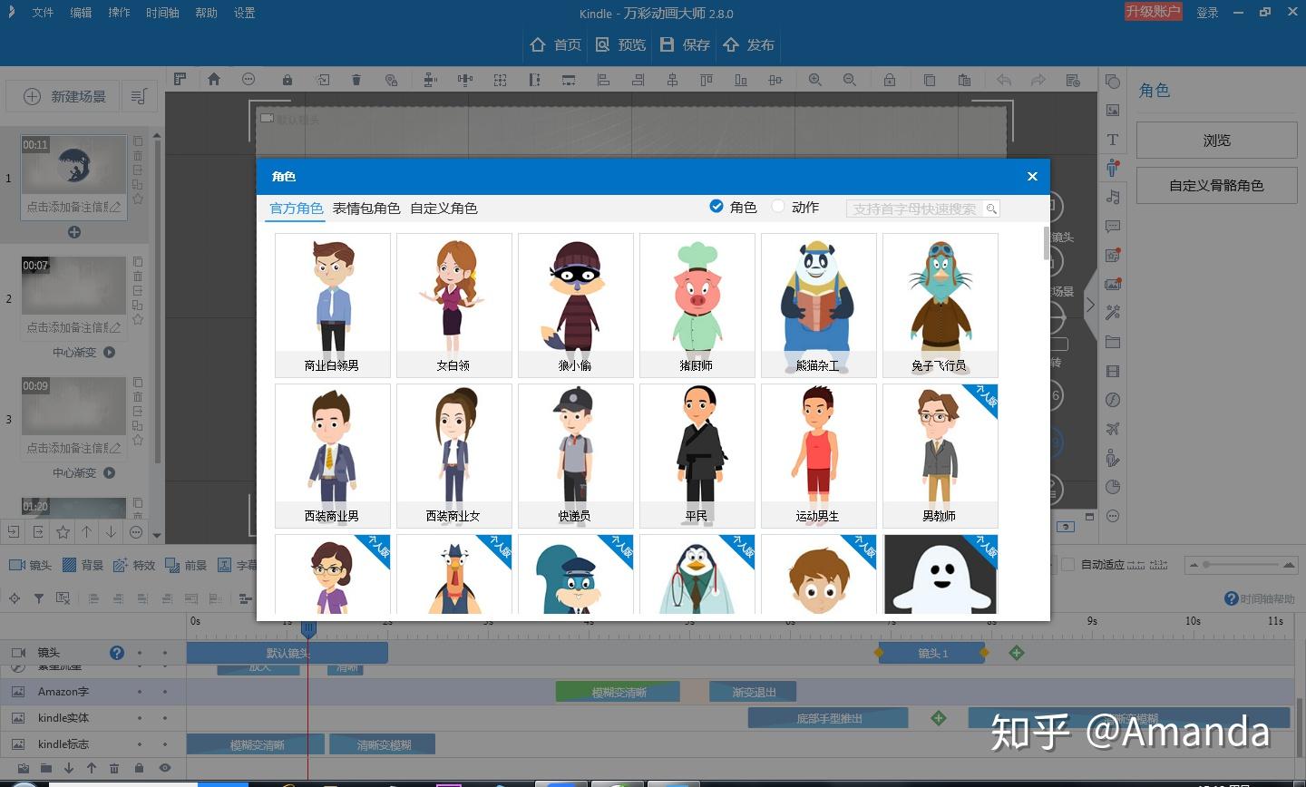Click the 保存 button in top bar

coord(685,44)
